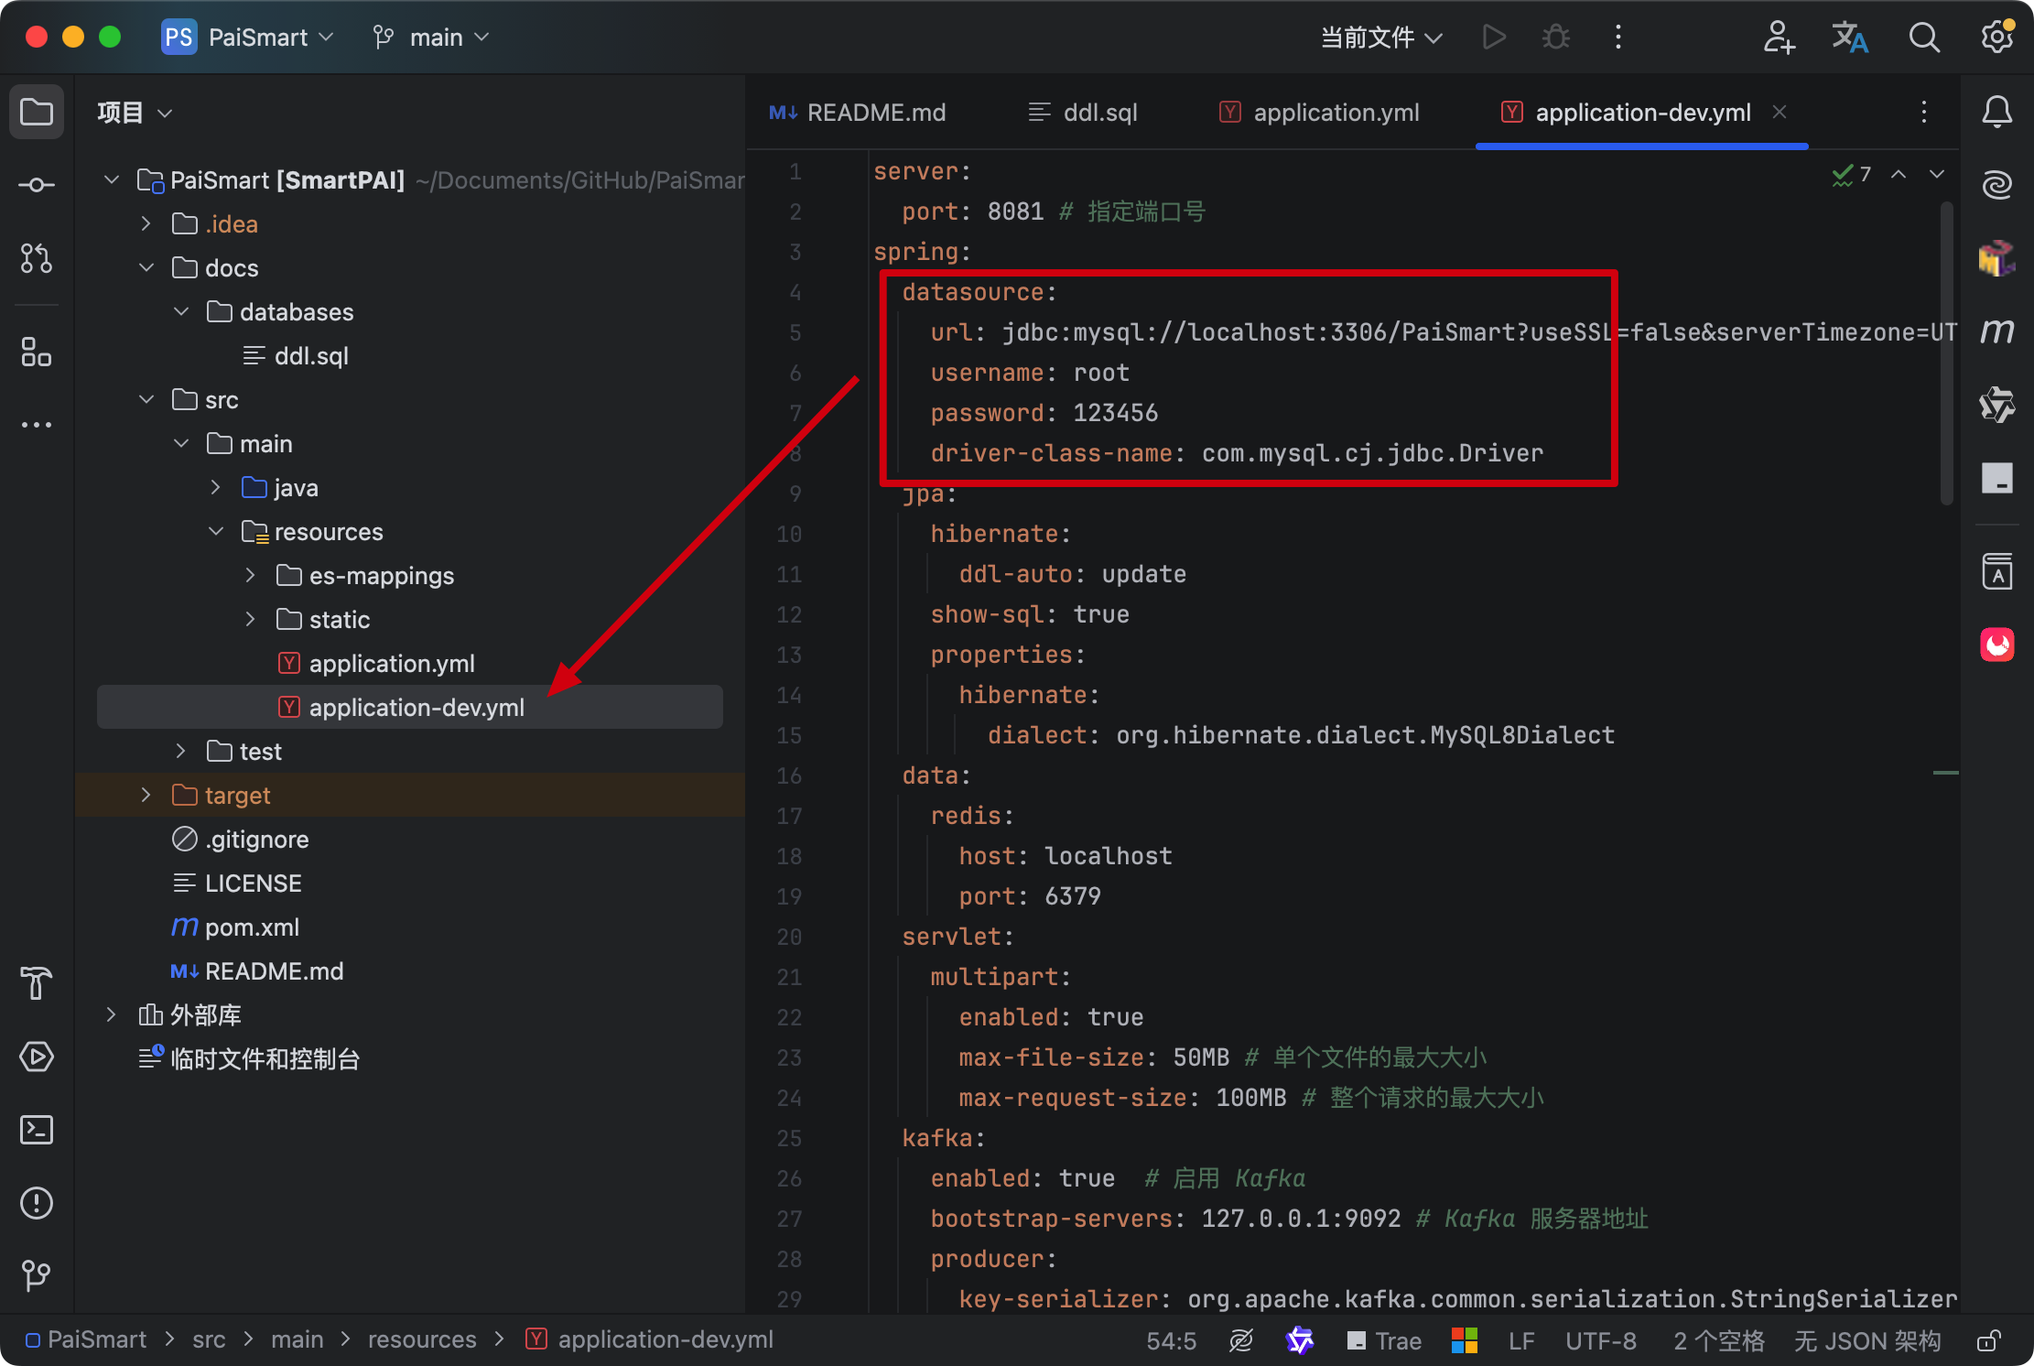Open the Pull Requests tool window
This screenshot has height=1366, width=2034.
(37, 258)
